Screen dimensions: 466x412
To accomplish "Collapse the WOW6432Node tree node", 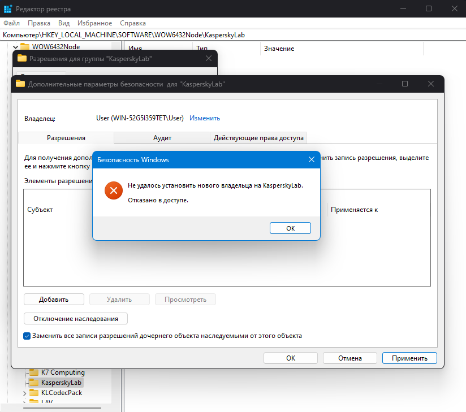I will tap(15, 47).
